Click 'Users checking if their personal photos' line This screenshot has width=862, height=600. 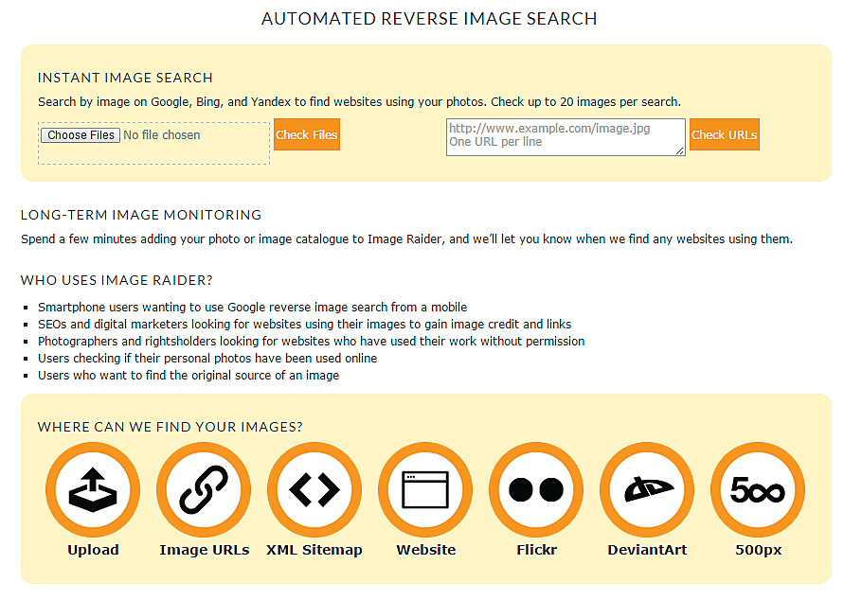pyautogui.click(x=207, y=359)
